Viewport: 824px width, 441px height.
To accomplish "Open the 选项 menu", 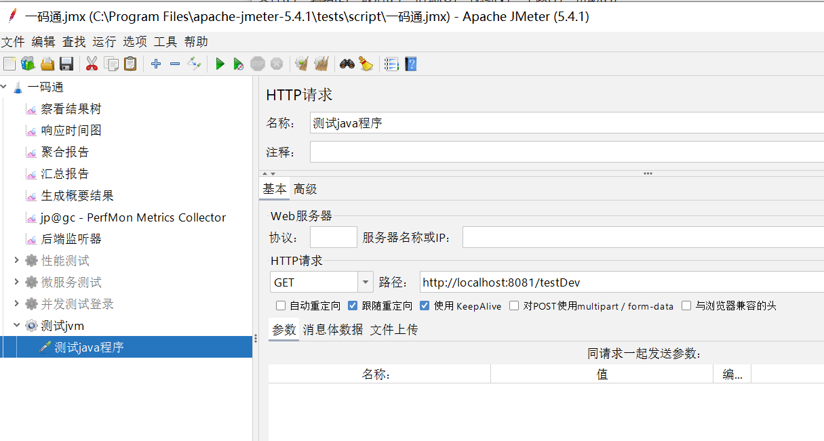I will 135,42.
